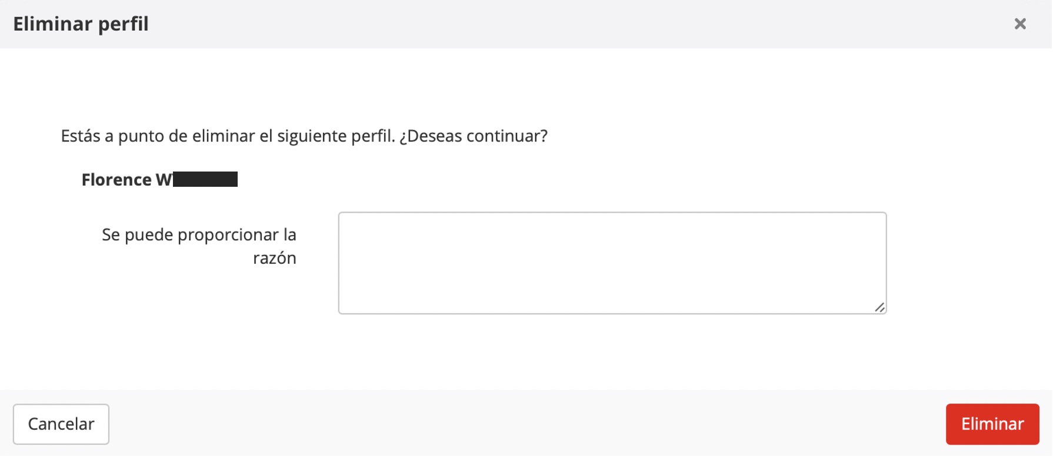
Task: Close the Eliminar perfil dialog with X
Action: pyautogui.click(x=1020, y=23)
